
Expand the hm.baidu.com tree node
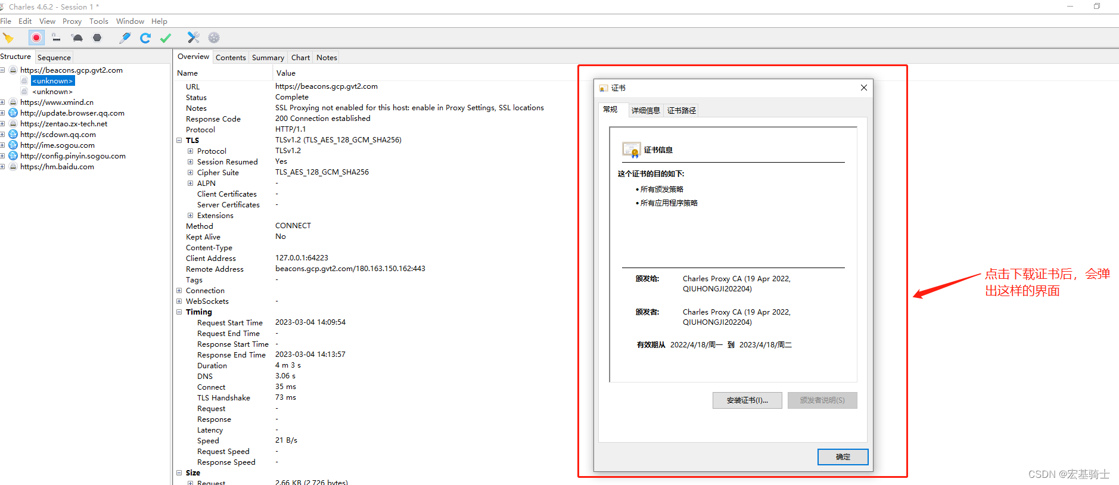[2, 166]
